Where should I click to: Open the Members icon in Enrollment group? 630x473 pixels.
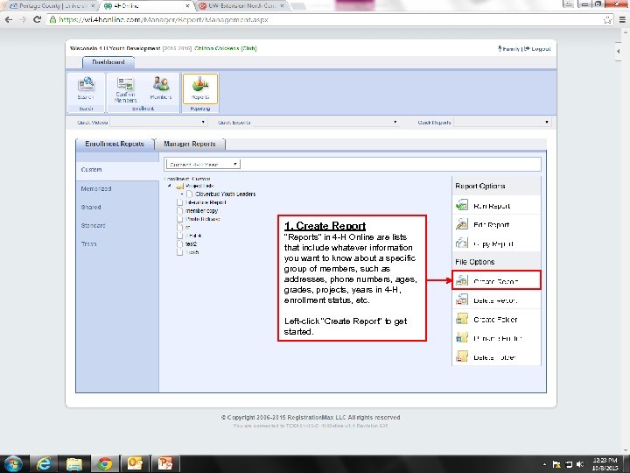tap(161, 88)
